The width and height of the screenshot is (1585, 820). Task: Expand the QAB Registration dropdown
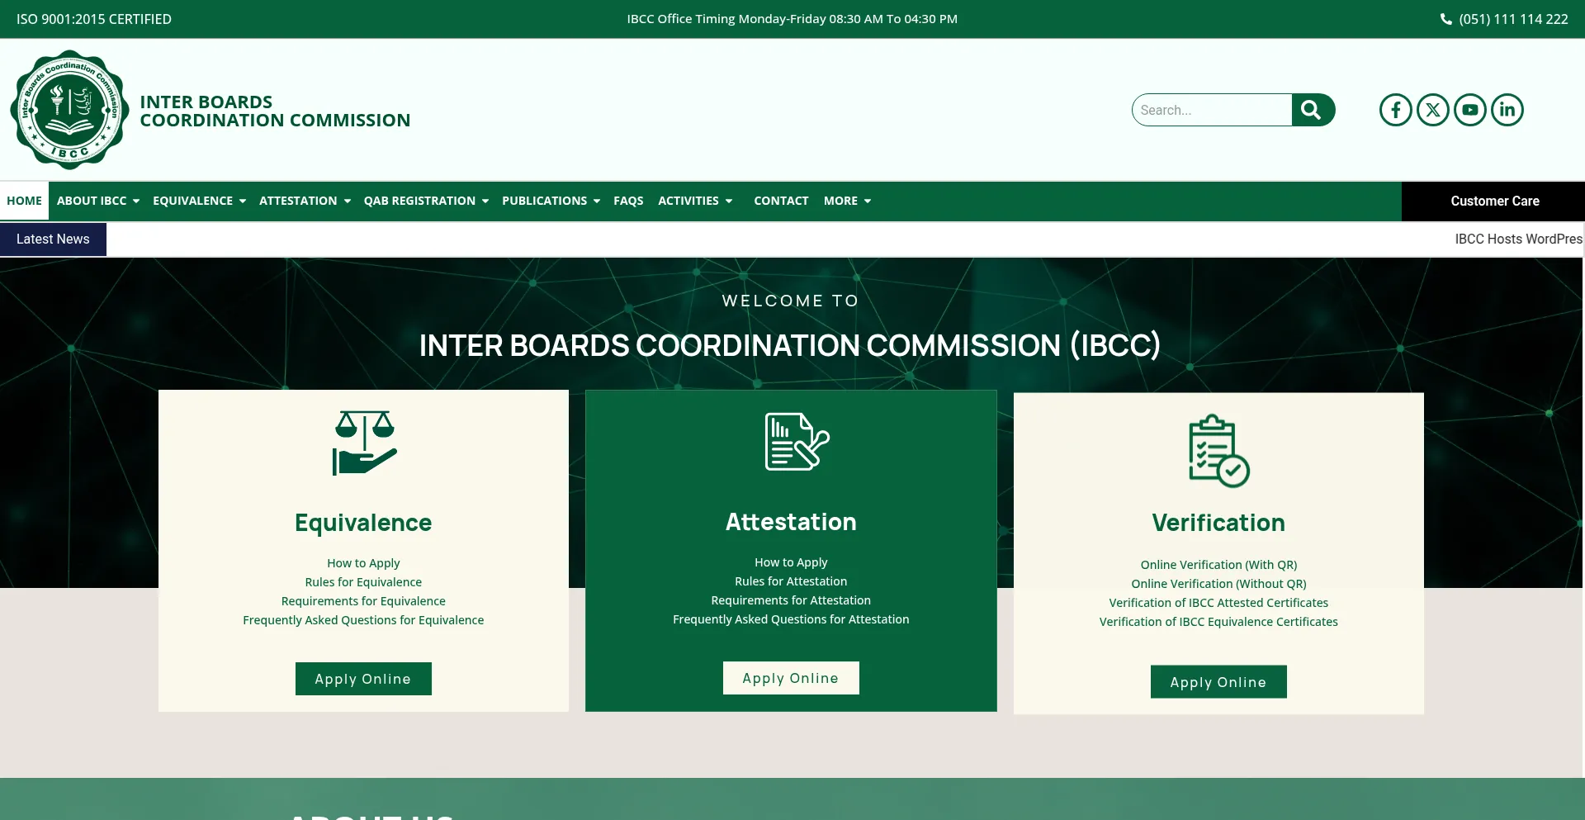pos(426,201)
